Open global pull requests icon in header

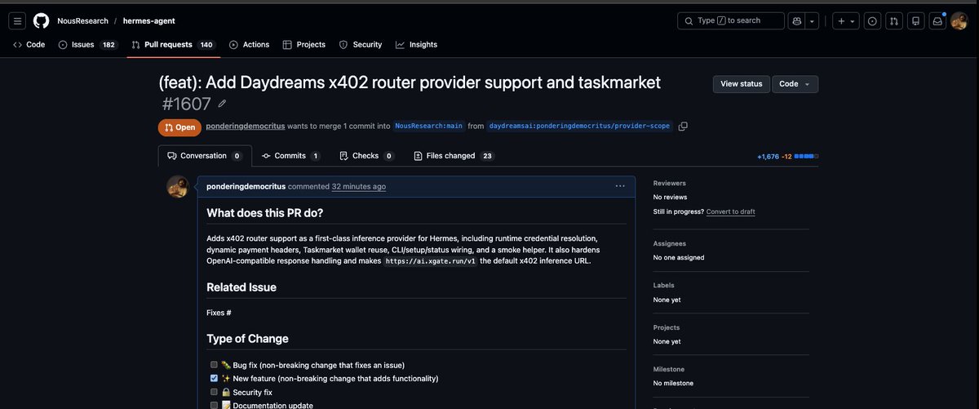point(894,21)
